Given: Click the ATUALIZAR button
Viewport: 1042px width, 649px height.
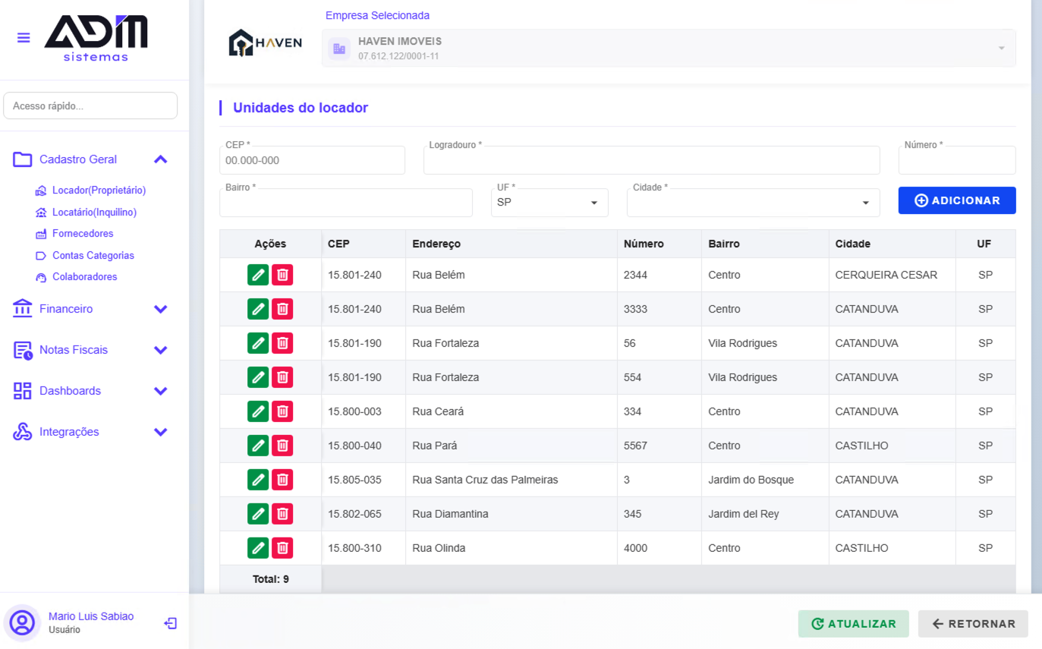Looking at the screenshot, I should tap(853, 624).
